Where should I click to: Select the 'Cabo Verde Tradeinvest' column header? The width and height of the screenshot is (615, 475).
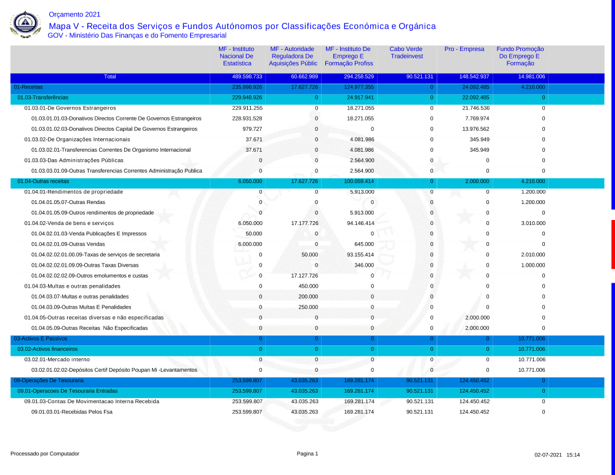click(407, 53)
